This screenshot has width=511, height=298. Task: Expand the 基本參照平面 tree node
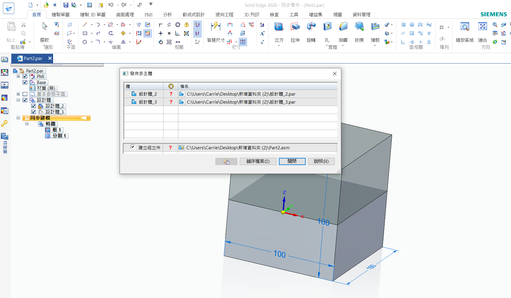point(18,94)
